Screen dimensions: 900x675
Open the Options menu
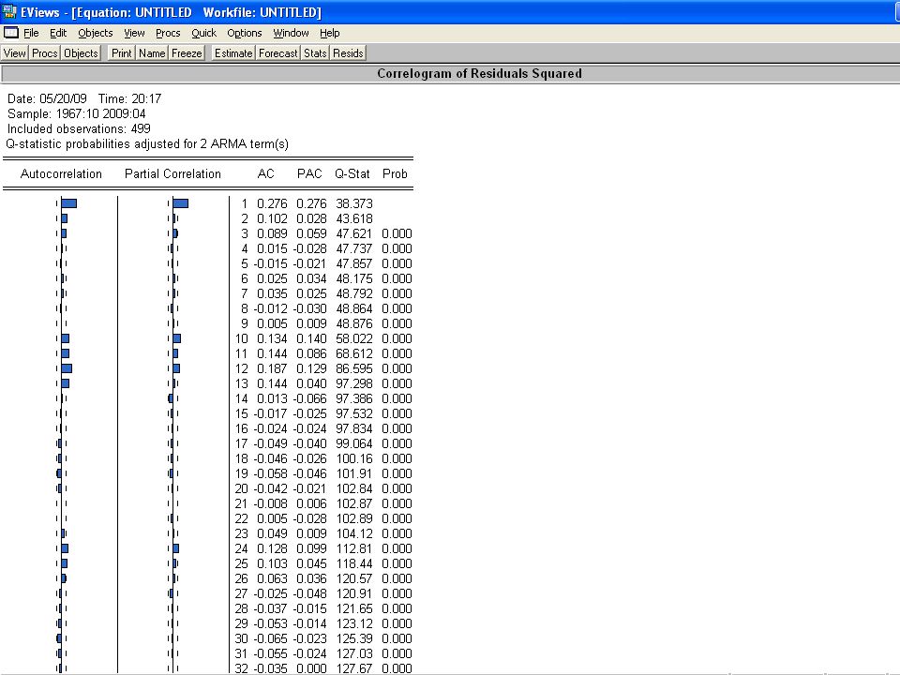[244, 34]
